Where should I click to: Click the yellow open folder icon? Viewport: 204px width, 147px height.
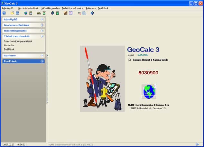(12, 13)
